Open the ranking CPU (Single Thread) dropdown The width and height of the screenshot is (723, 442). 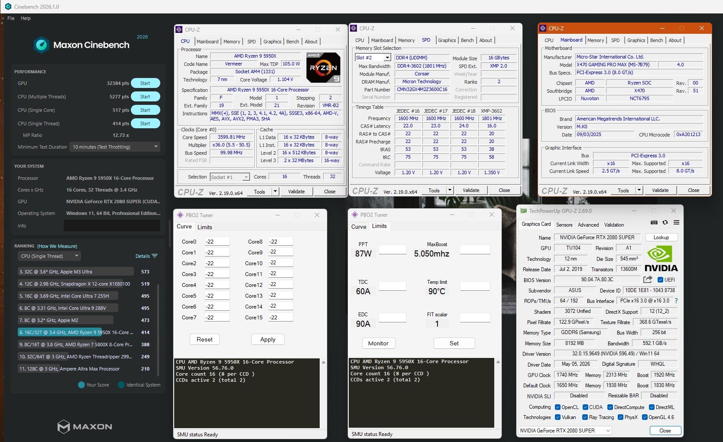[49, 256]
